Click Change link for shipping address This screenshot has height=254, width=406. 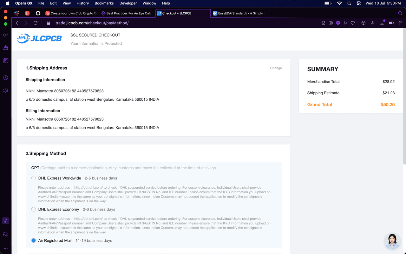click(x=276, y=68)
